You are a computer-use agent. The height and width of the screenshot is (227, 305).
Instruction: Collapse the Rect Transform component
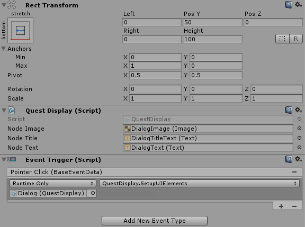pyautogui.click(x=4, y=5)
